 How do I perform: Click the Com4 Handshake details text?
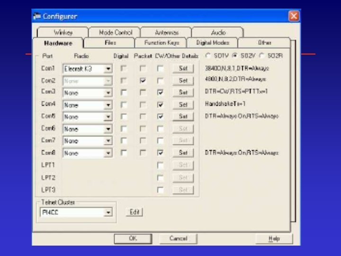tap(225, 104)
